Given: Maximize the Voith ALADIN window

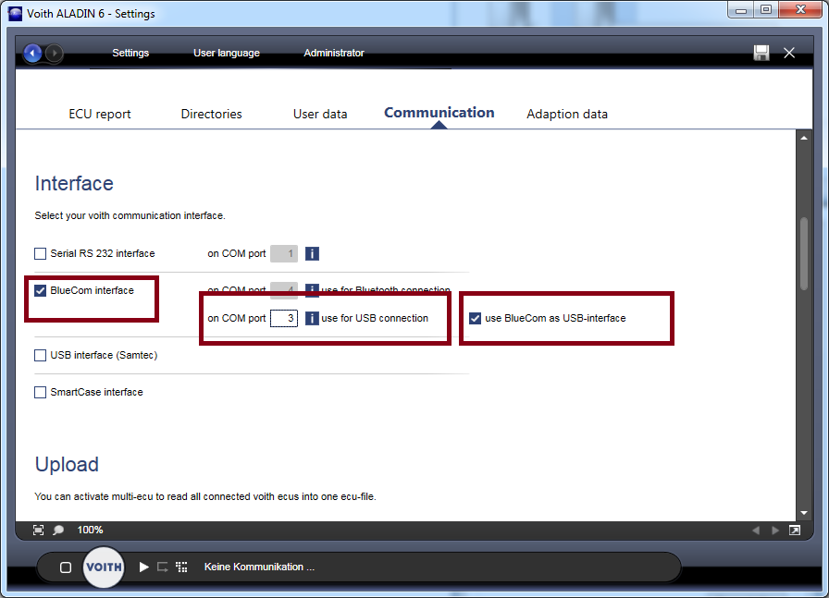Looking at the screenshot, I should coord(766,10).
